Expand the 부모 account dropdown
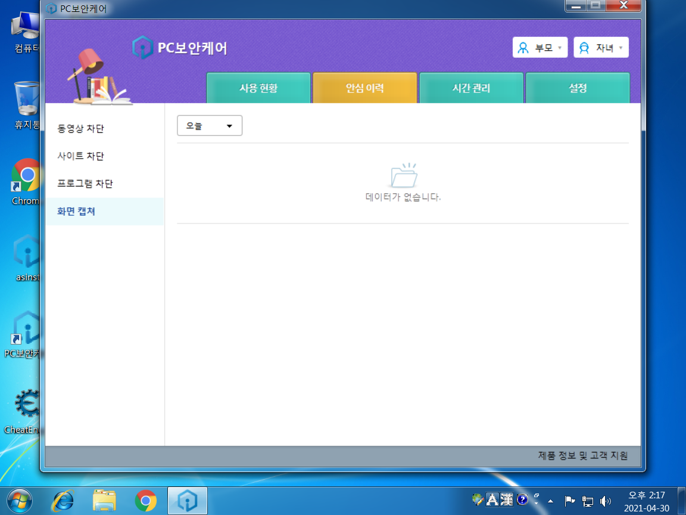The height and width of the screenshot is (515, 686). coord(540,47)
